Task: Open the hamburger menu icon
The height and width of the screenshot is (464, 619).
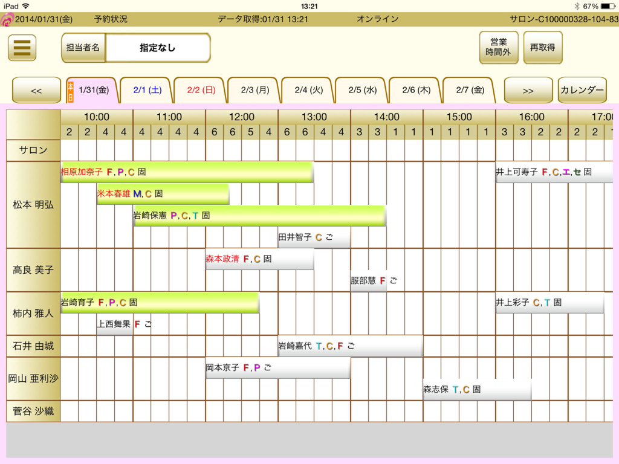Action: click(x=22, y=48)
